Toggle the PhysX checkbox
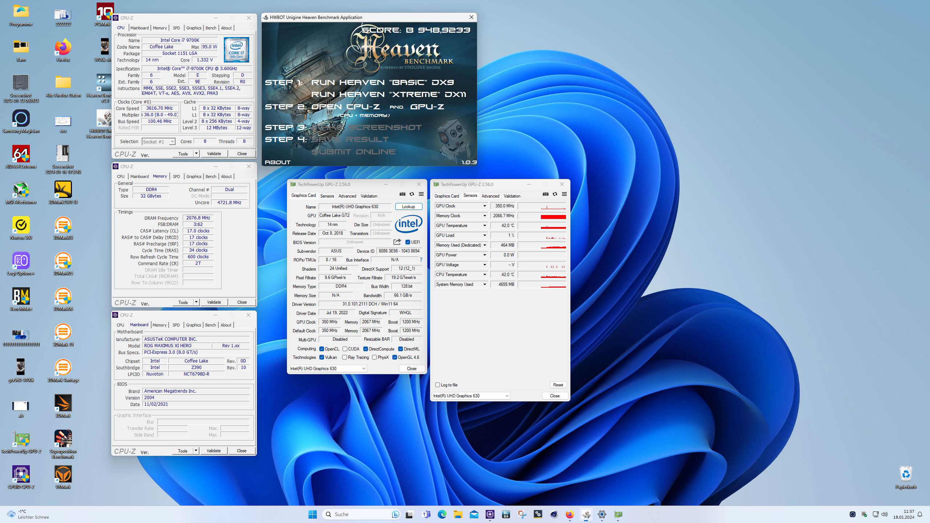 (374, 357)
